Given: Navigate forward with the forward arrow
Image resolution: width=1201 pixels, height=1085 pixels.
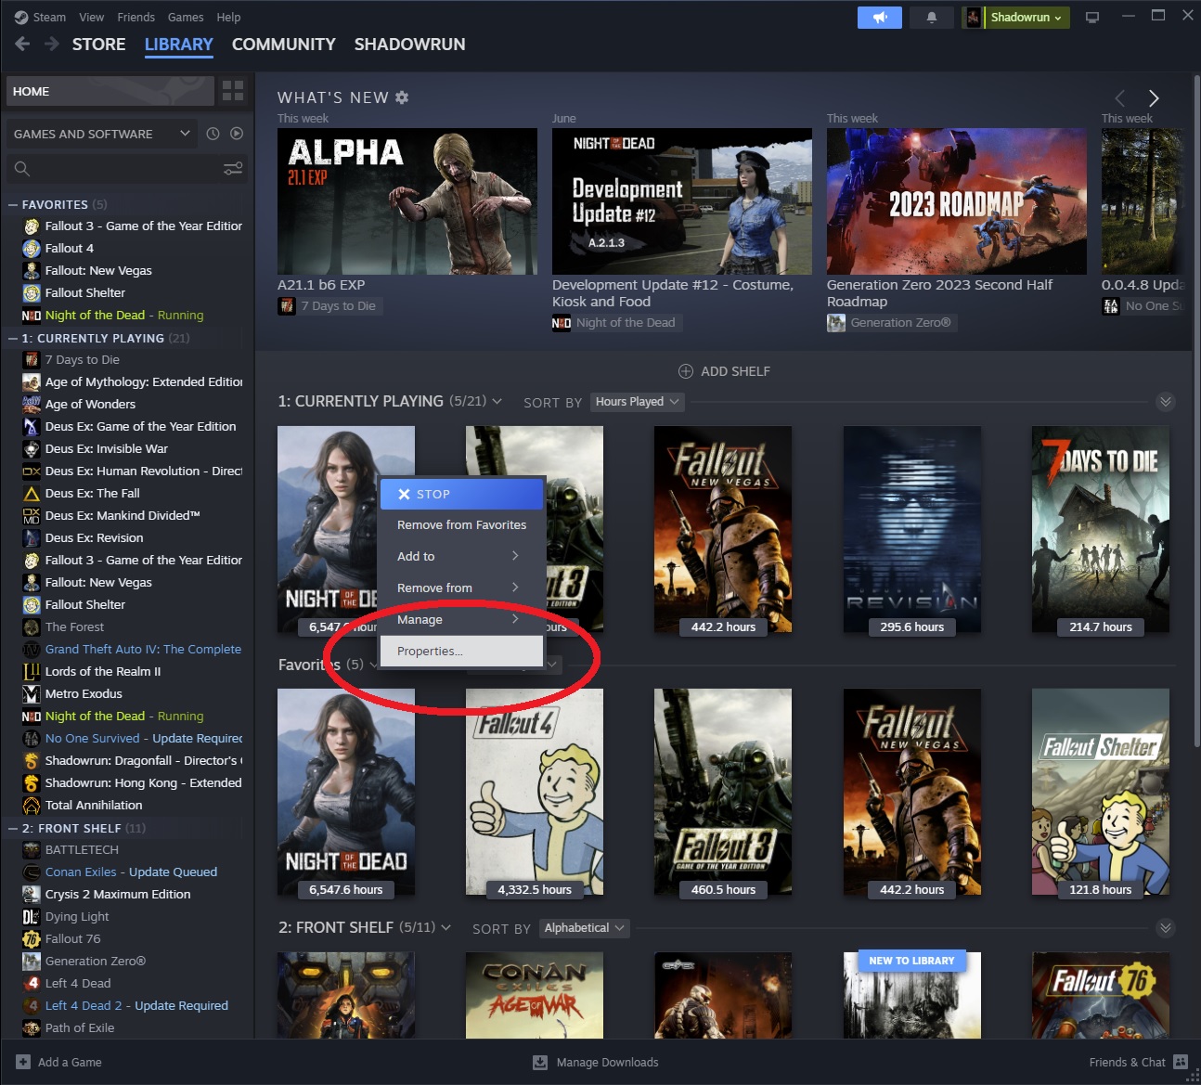Looking at the screenshot, I should click(52, 44).
